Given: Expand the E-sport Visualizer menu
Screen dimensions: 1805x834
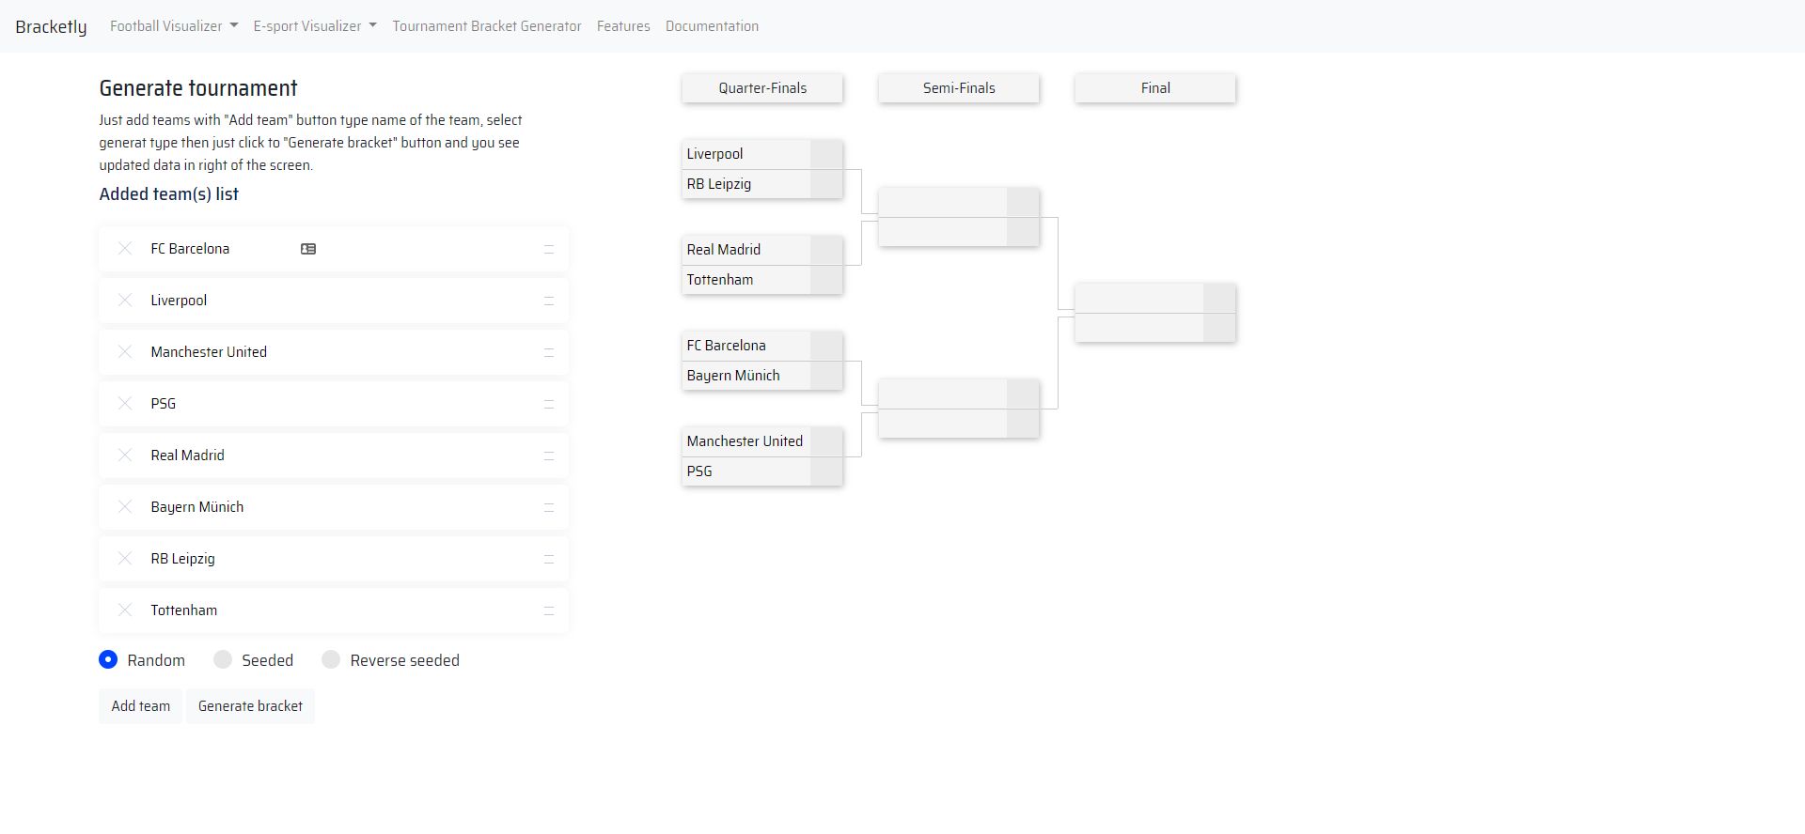Looking at the screenshot, I should click(315, 26).
